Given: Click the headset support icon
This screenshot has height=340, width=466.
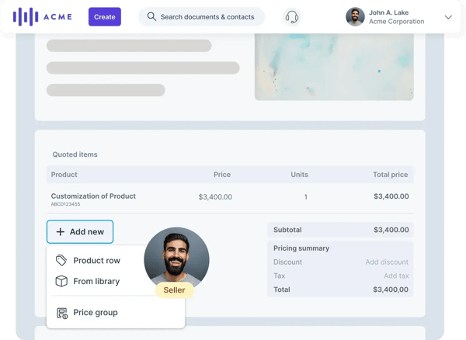Looking at the screenshot, I should 292,17.
